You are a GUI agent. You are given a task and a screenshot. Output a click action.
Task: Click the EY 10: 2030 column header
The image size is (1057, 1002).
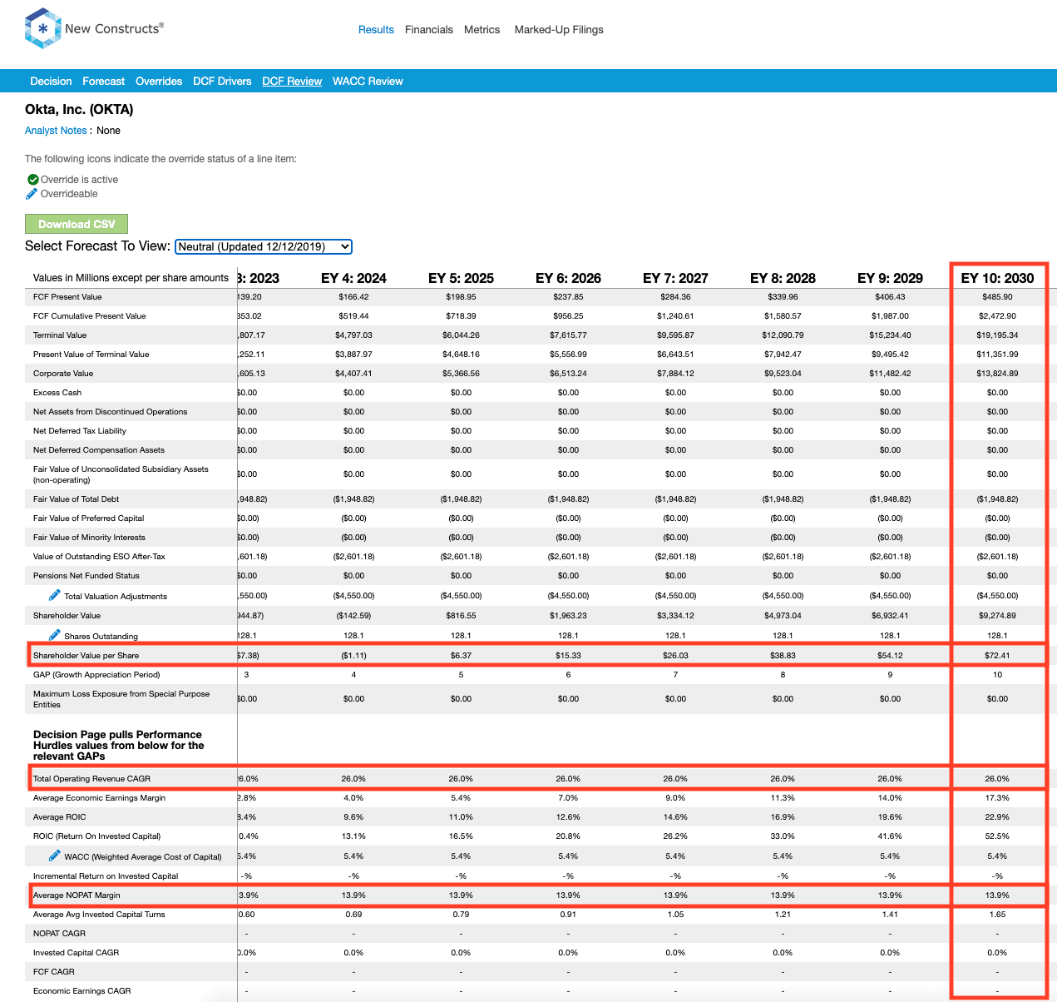(x=997, y=278)
